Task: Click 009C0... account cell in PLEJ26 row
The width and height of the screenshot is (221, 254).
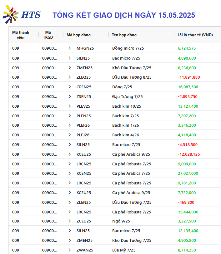Action: (50, 135)
